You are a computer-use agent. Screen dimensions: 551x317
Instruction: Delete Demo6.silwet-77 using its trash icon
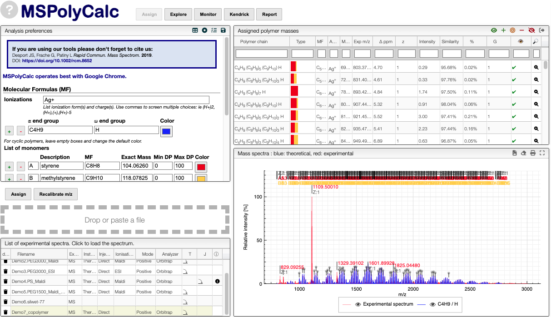tap(5, 302)
